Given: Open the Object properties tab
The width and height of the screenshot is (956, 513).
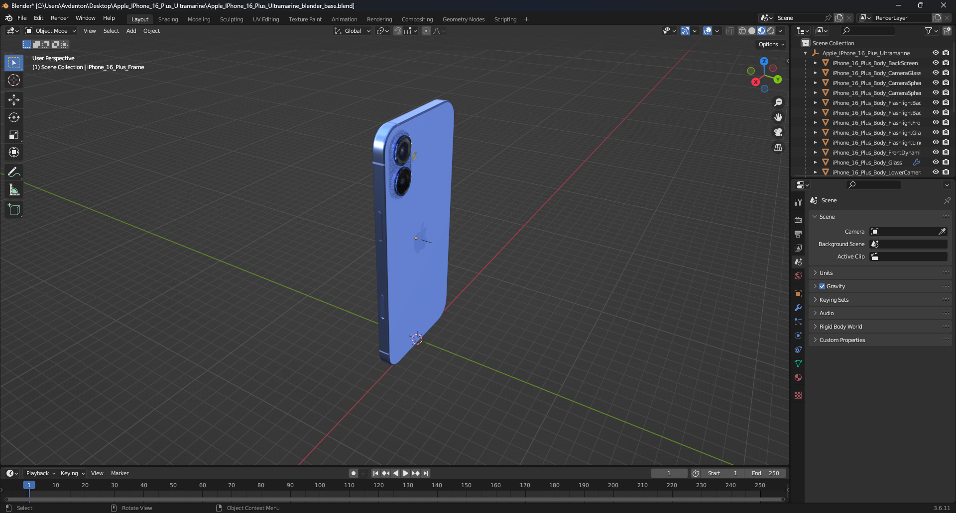Looking at the screenshot, I should [798, 294].
